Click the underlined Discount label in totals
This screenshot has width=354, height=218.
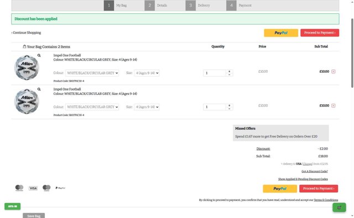pos(263,148)
